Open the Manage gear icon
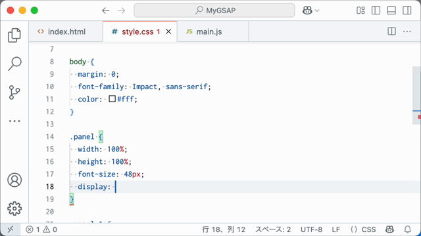421x236 pixels. point(14,208)
